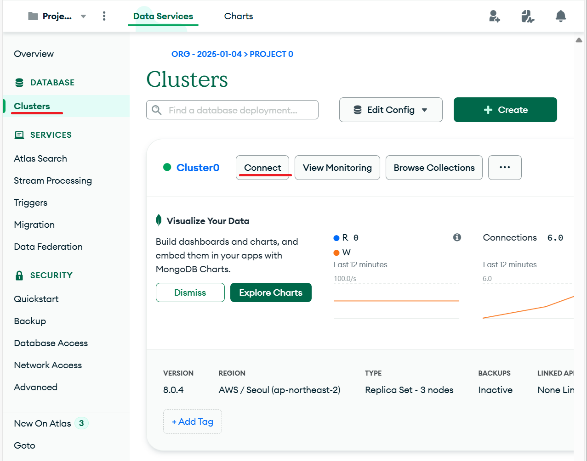Click the New On Atlas count badge

(81, 423)
